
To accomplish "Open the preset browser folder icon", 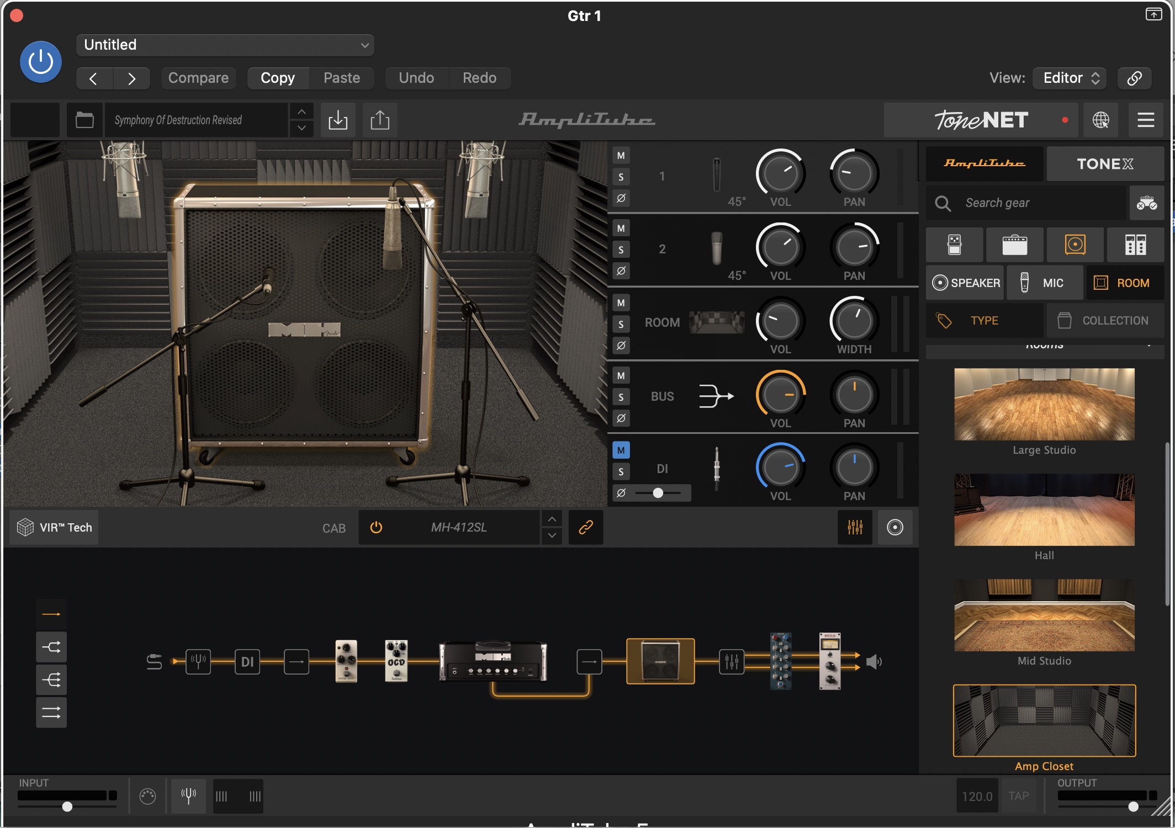I will [x=84, y=120].
